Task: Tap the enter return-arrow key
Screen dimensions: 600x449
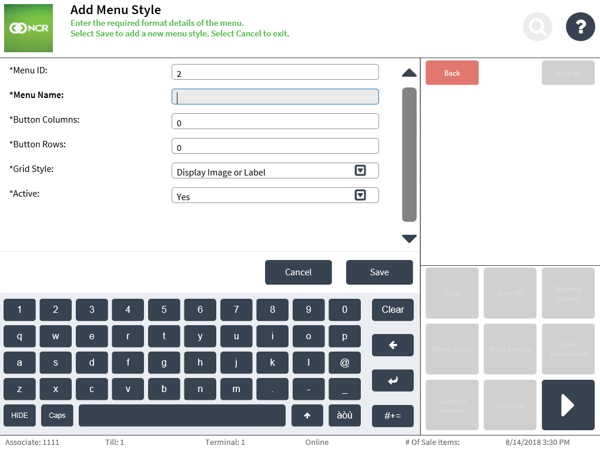Action: [393, 380]
